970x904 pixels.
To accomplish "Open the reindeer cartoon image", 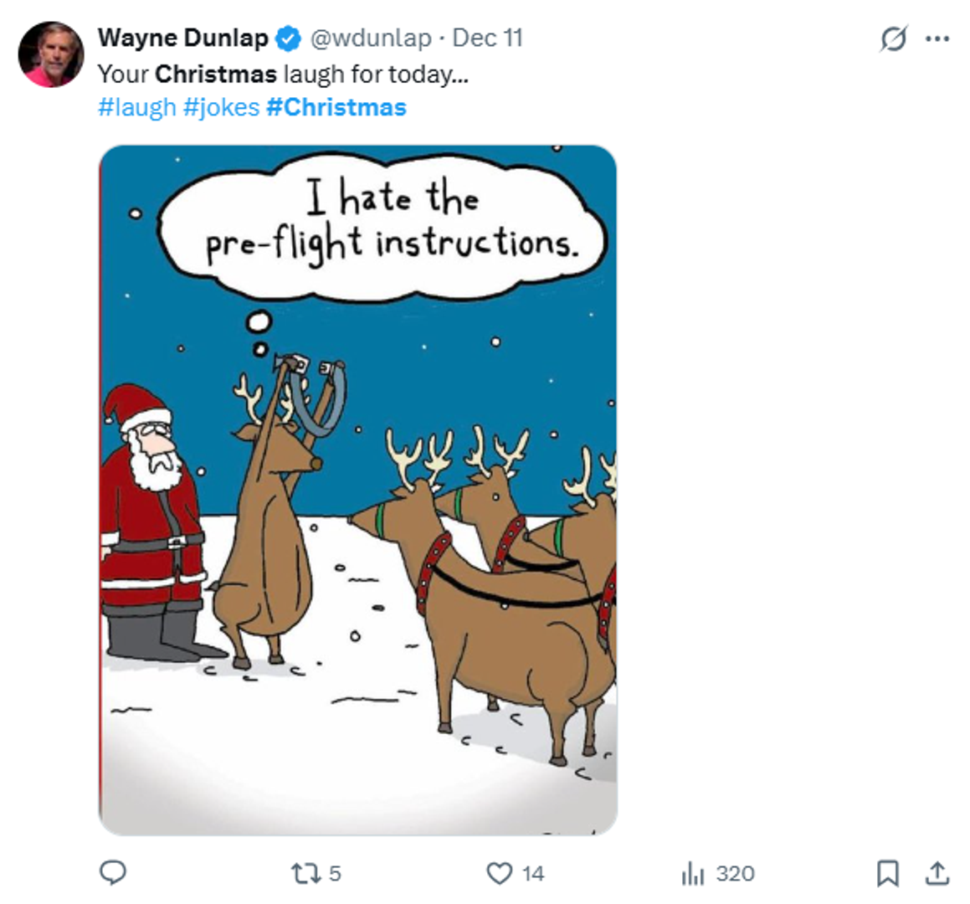I will tap(358, 490).
